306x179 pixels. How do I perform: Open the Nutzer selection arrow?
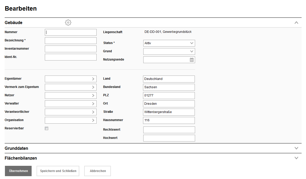(93, 95)
